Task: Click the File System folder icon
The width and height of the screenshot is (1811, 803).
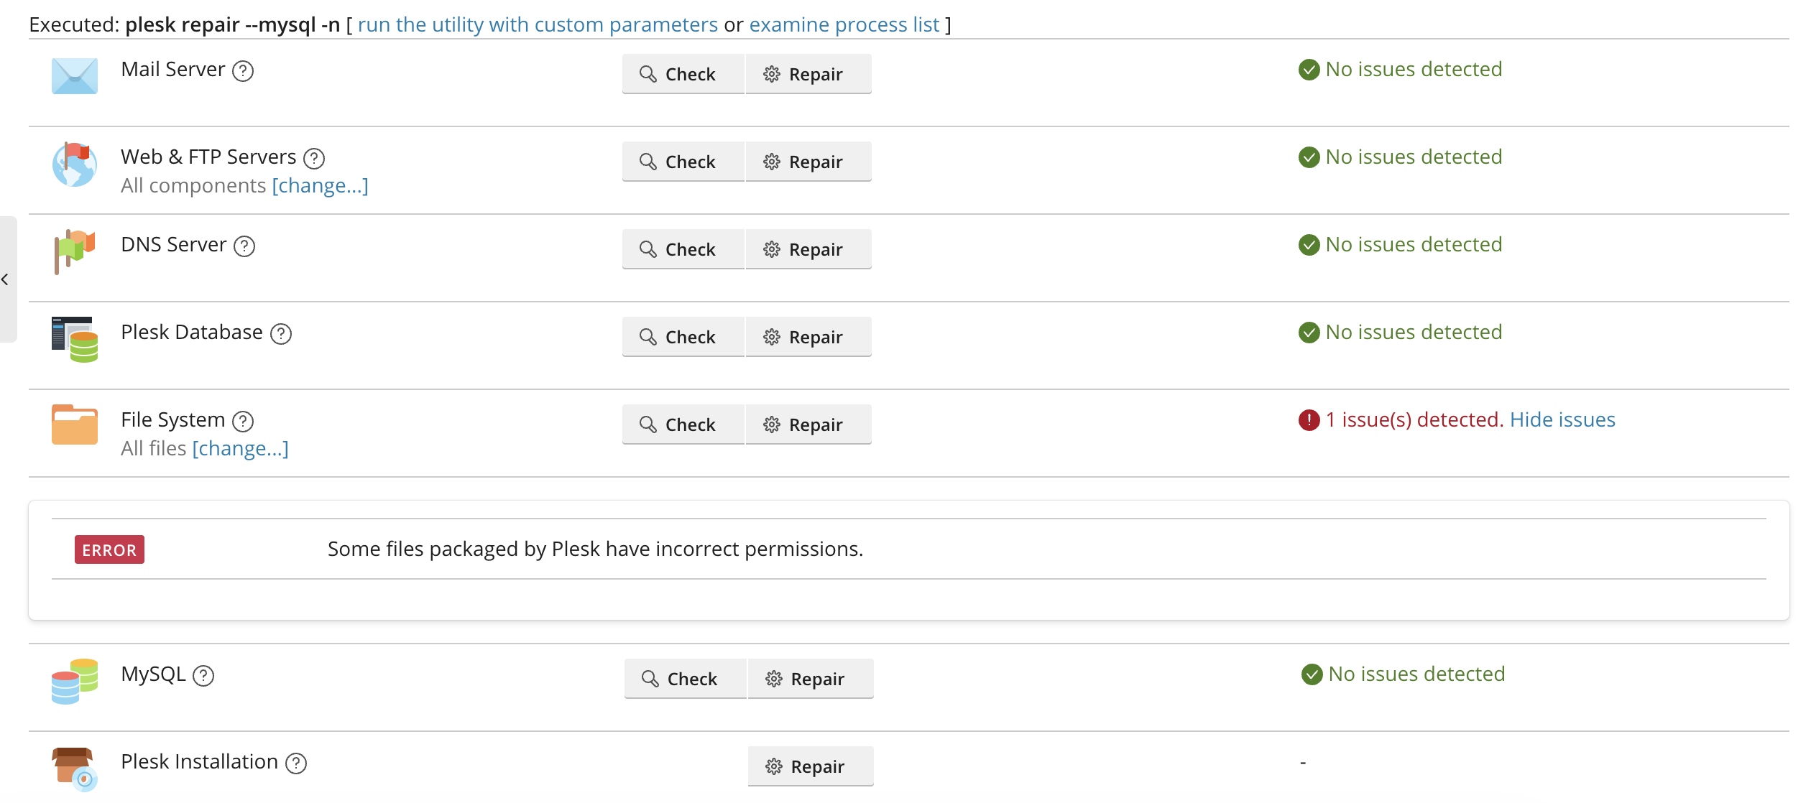Action: [74, 424]
